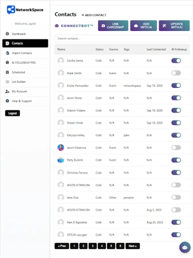
Task: Enable AI Followup for Jane Doe
Action: [176, 197]
